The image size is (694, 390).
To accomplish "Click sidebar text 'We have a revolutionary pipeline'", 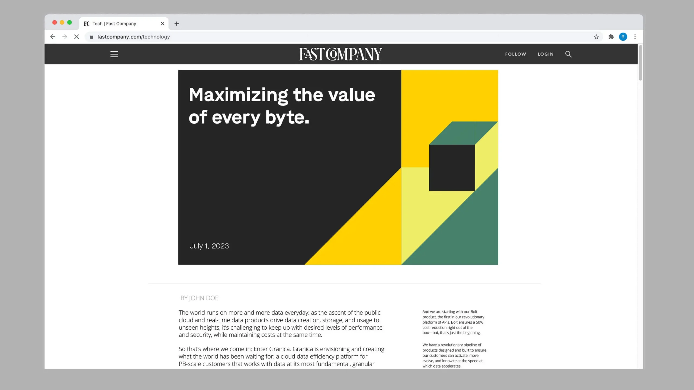I will coord(454,355).
